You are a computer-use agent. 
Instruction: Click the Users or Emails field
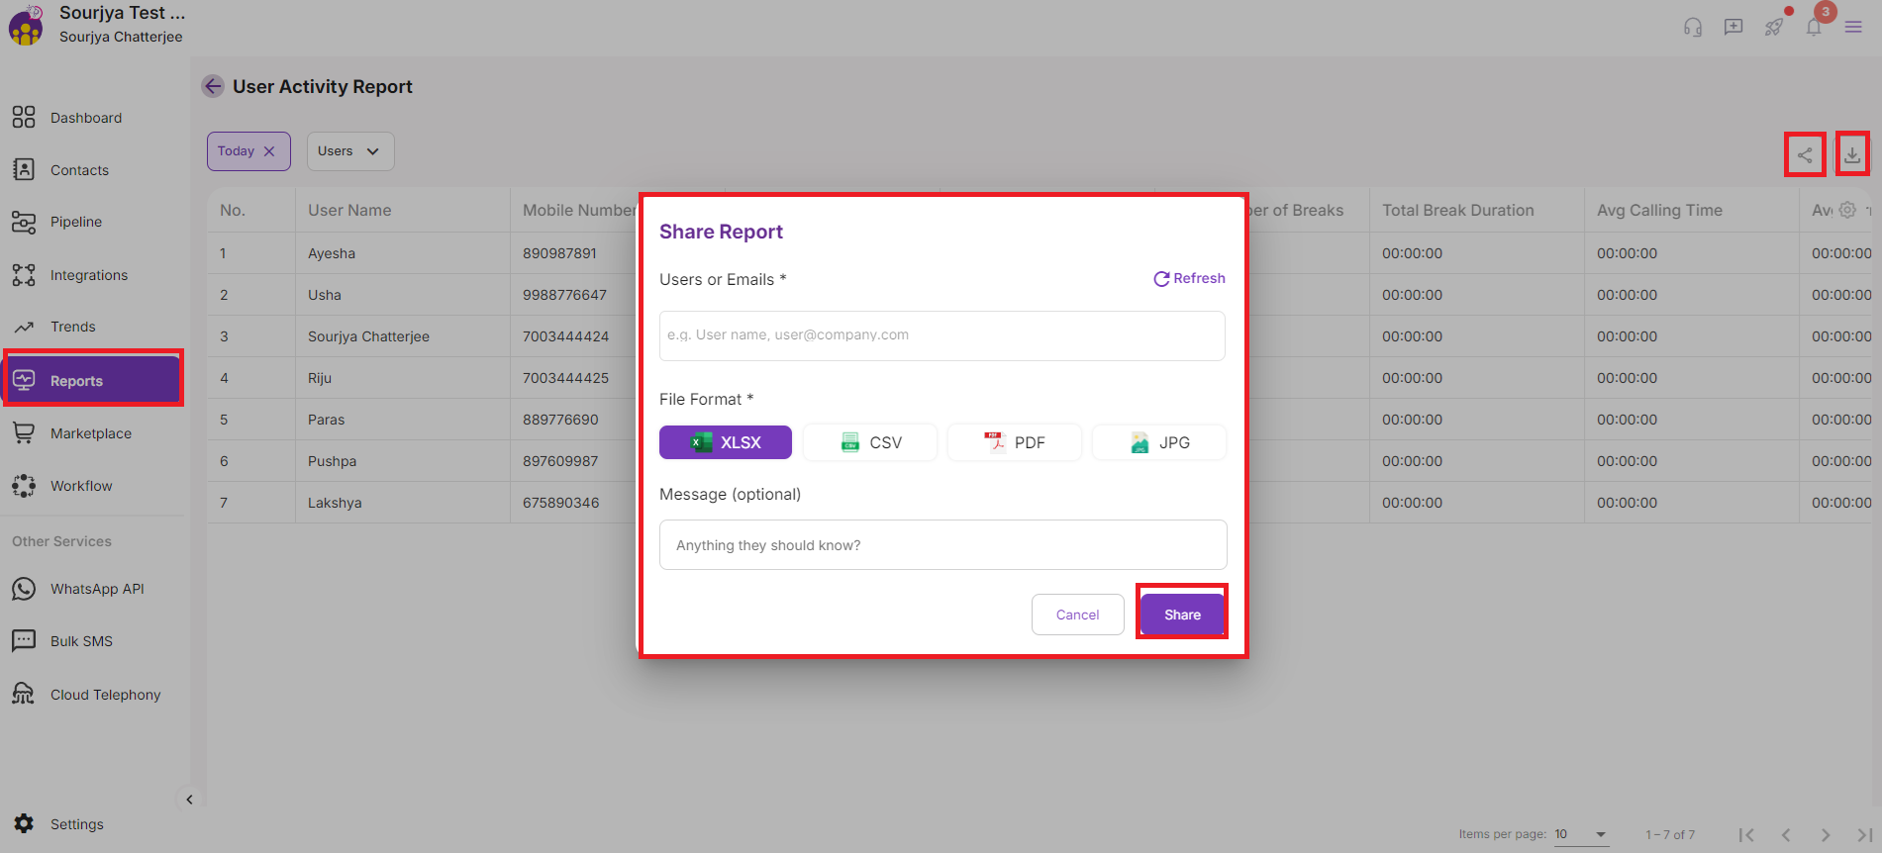coord(941,335)
